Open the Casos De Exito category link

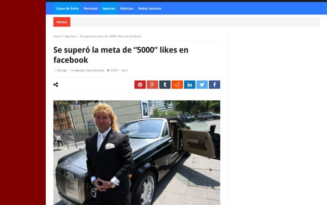[x=95, y=71]
